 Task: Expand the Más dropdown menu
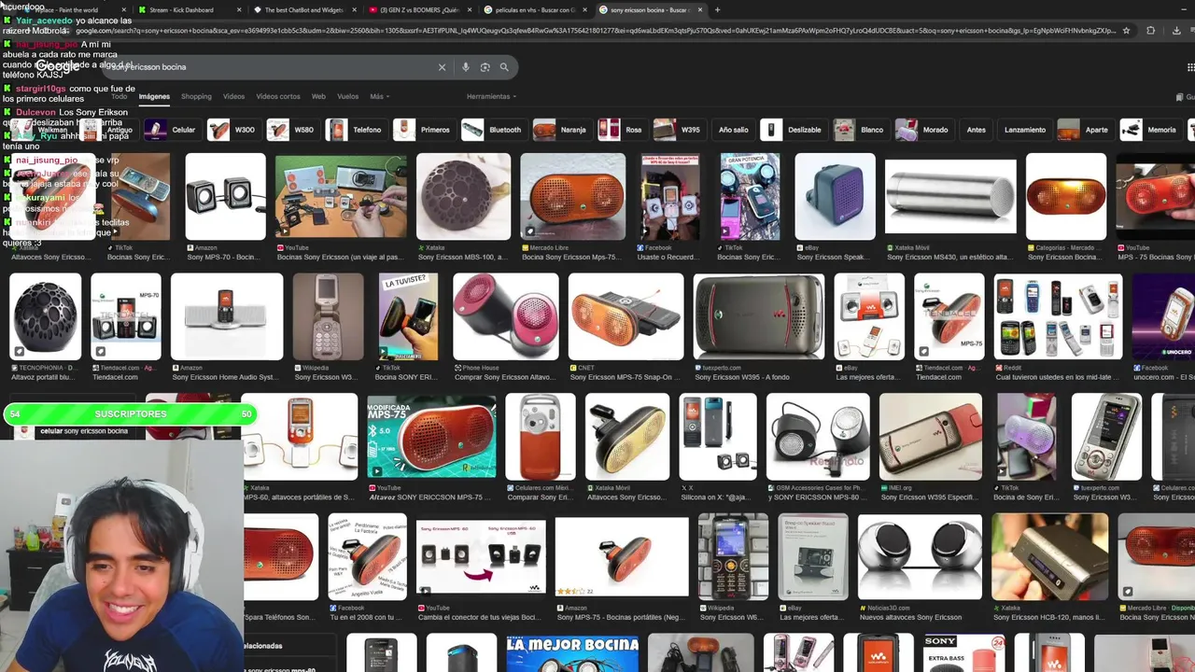click(x=379, y=96)
